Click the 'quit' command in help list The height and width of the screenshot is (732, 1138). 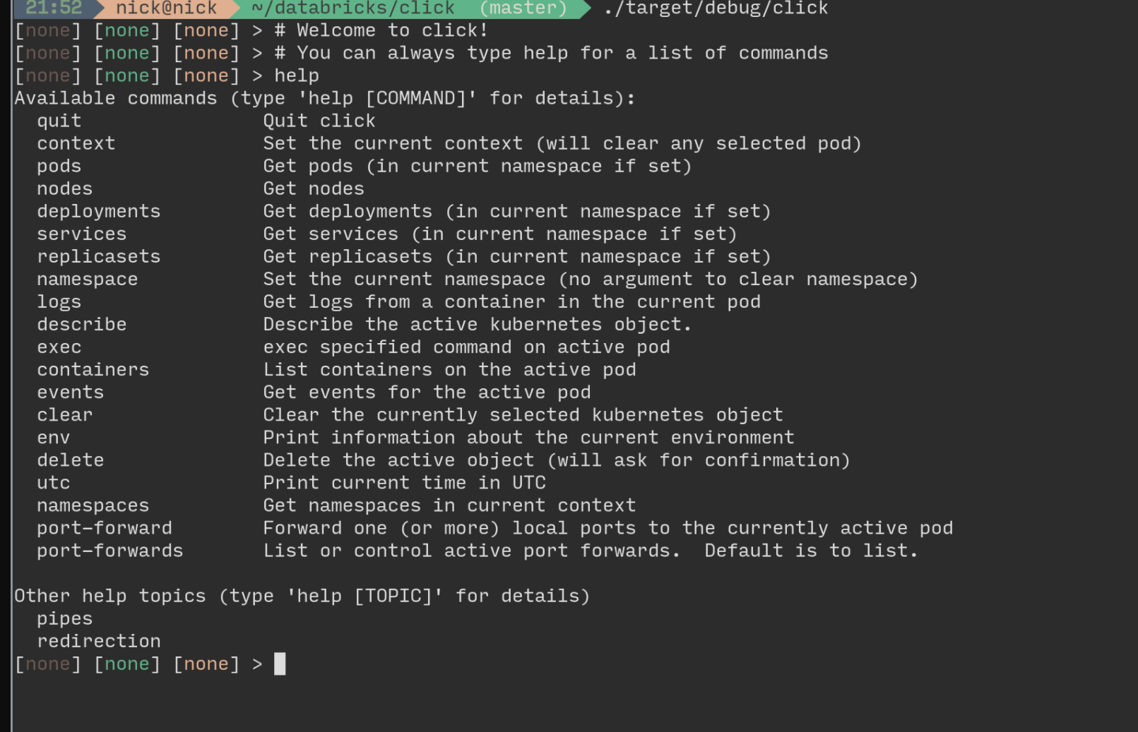pos(59,121)
